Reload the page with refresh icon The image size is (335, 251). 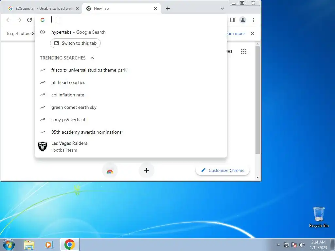pyautogui.click(x=29, y=20)
